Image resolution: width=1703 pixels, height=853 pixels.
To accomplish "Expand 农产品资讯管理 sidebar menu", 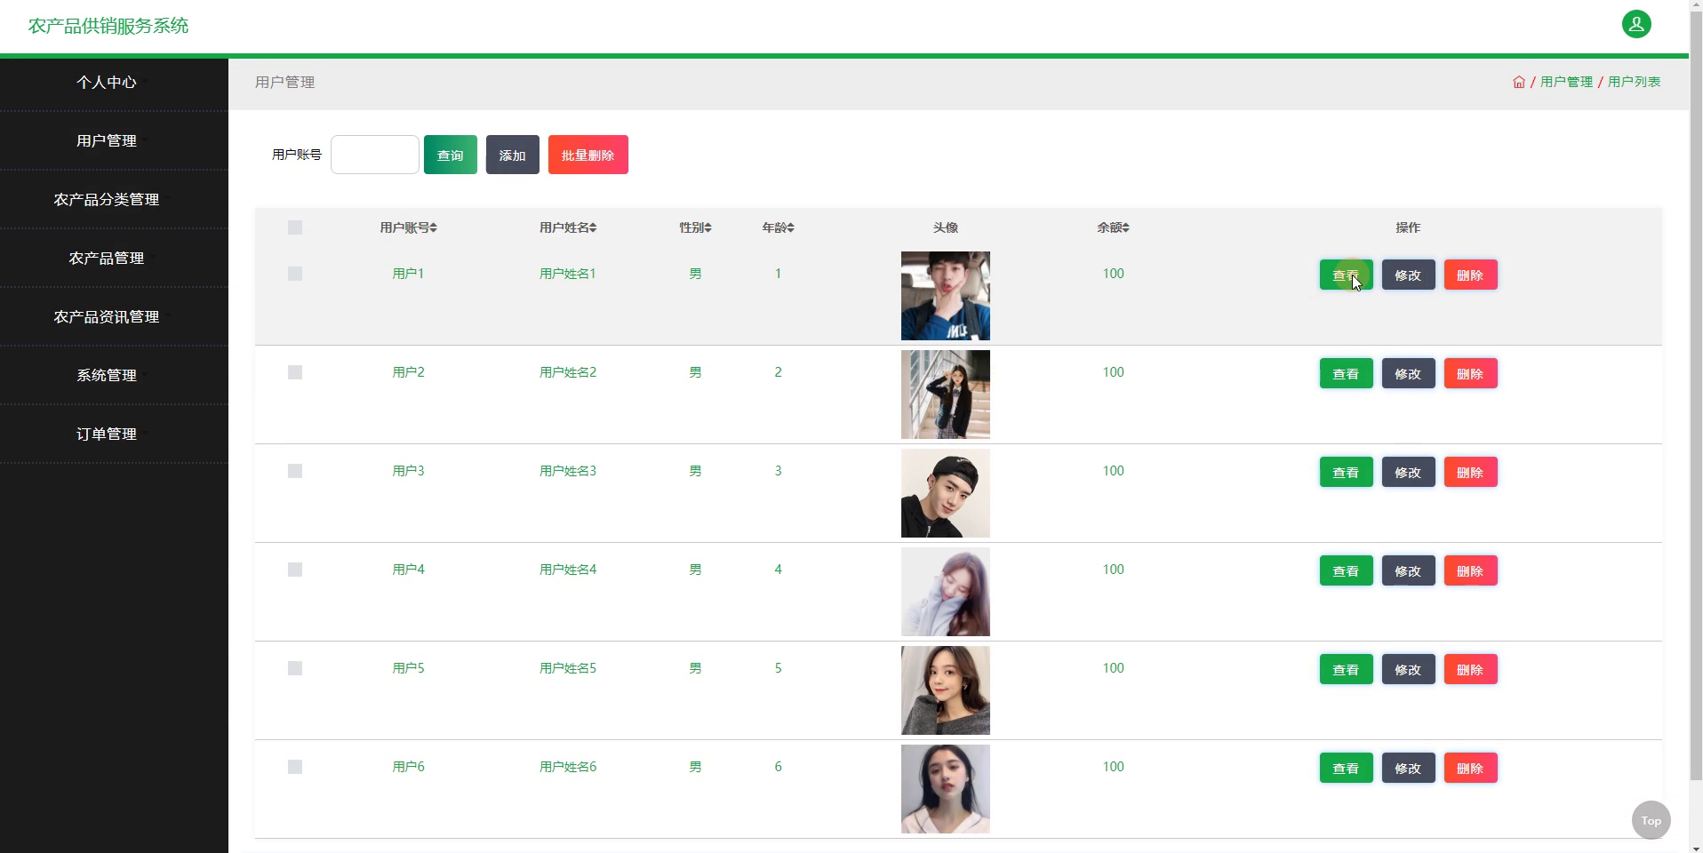I will pyautogui.click(x=114, y=316).
